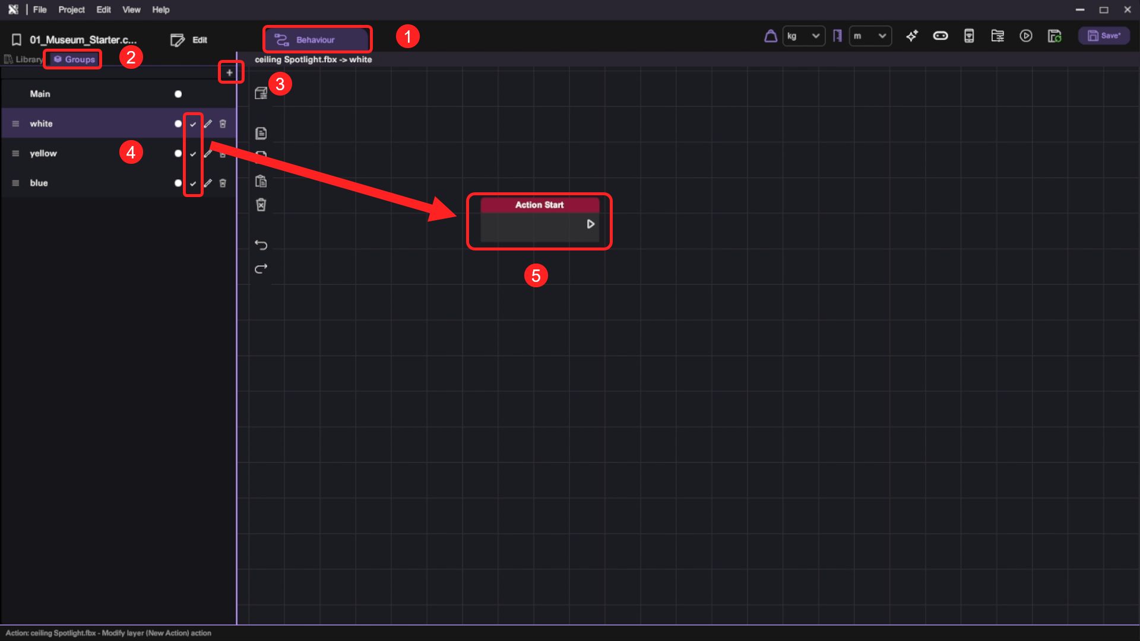Click the play preview toolbar icon
This screenshot has width=1140, height=641.
[1025, 36]
